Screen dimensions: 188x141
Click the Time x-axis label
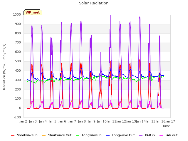tap(166, 126)
